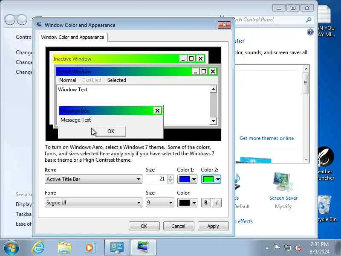The height and width of the screenshot is (256, 341).
Task: Confirm changes with the dialog OK button
Action: [x=144, y=226]
